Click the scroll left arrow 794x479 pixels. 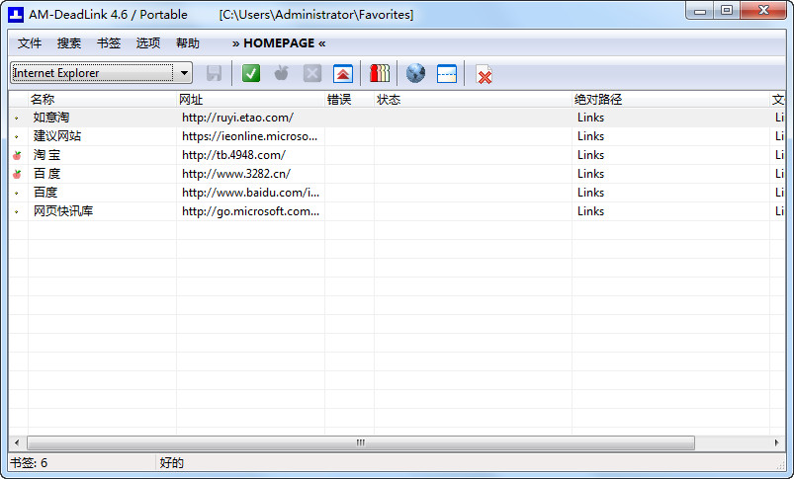pos(17,442)
